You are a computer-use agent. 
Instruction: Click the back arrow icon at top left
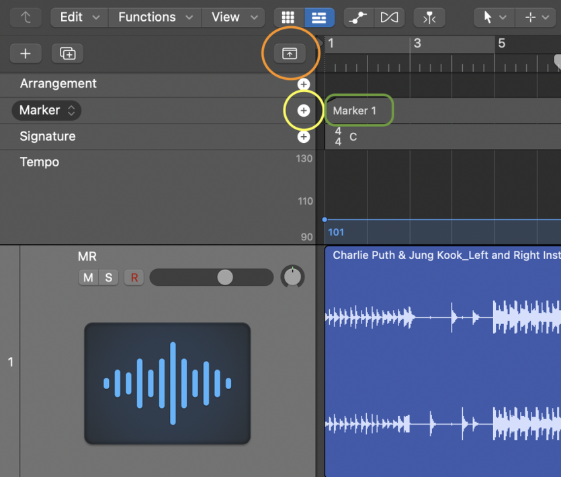[26, 17]
